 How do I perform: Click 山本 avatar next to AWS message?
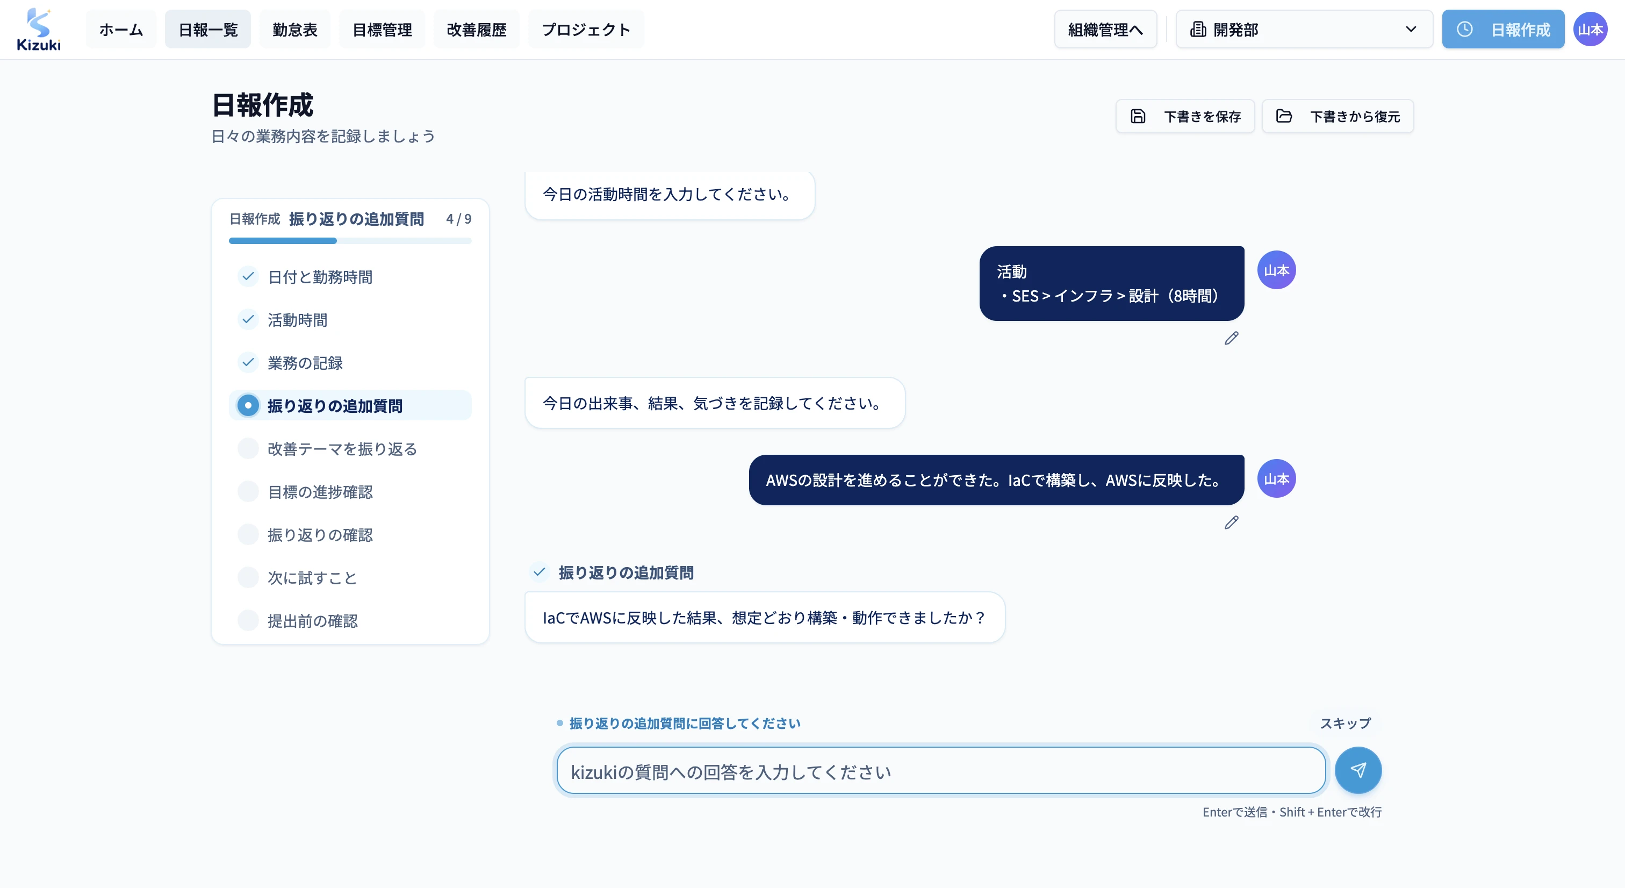pyautogui.click(x=1276, y=479)
